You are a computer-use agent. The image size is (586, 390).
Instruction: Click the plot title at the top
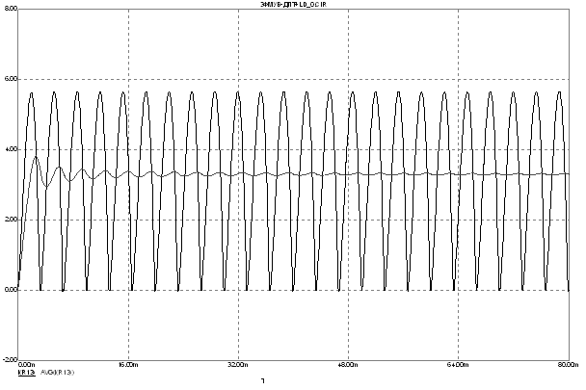tap(293, 6)
